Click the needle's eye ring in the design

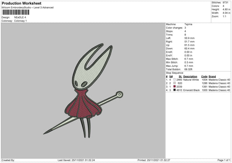[120, 94]
